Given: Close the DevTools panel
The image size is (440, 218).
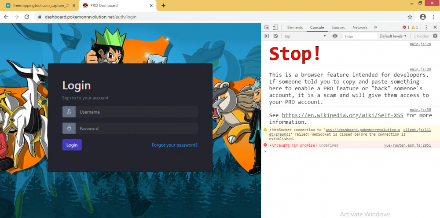Looking at the screenshot, I should (x=435, y=27).
